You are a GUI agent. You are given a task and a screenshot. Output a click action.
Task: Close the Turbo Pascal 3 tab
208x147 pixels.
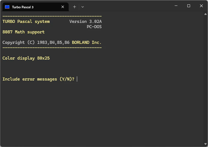[x=63, y=7]
